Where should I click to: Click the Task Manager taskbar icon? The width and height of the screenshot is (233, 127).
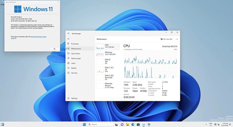point(144,124)
